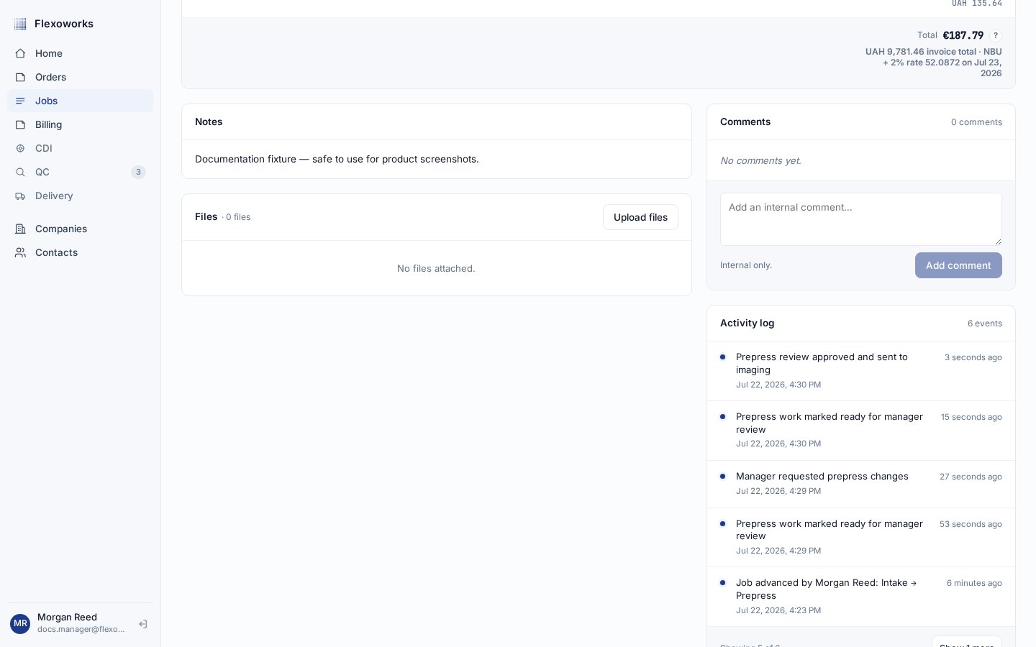Click the QC badge showing 3
Screen dimensions: 1036x647
[138, 172]
